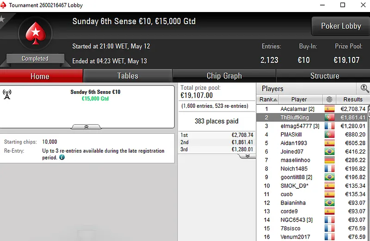Open the Structure tab
Viewport: 370px width, 241px height.
324,76
